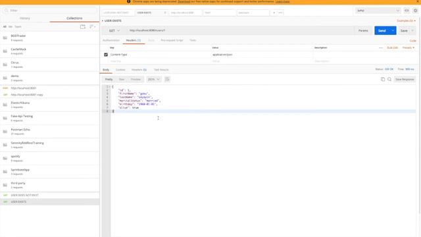Open the Save button dropdown arrow
Viewport: 421px width, 237px height.
tap(412, 31)
